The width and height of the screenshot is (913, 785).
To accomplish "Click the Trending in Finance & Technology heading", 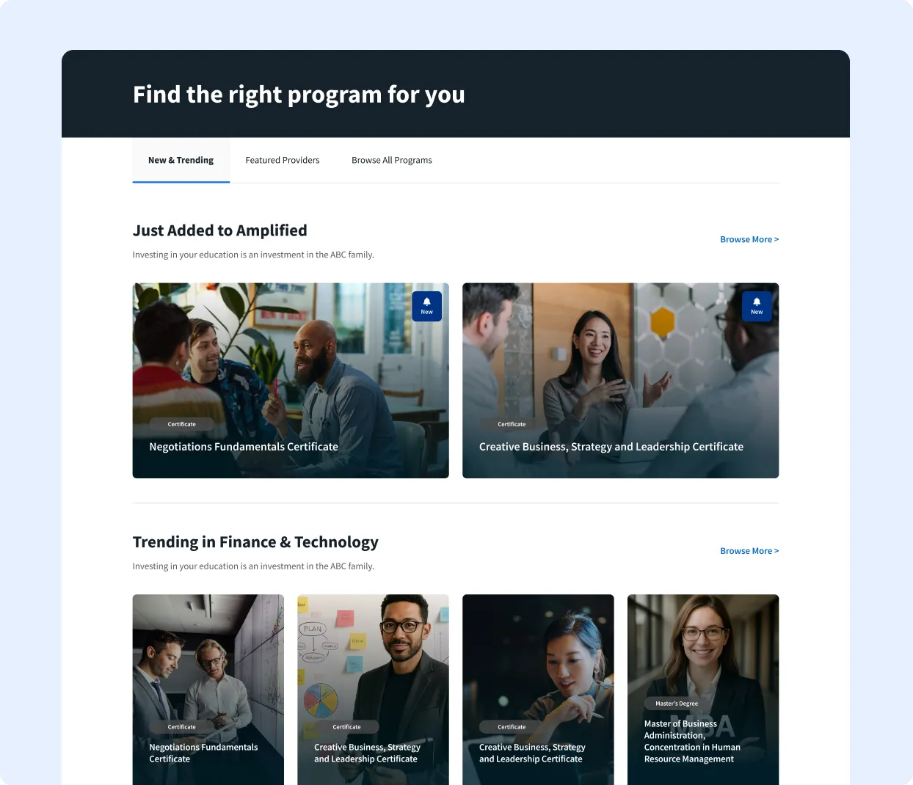I will pyautogui.click(x=255, y=542).
